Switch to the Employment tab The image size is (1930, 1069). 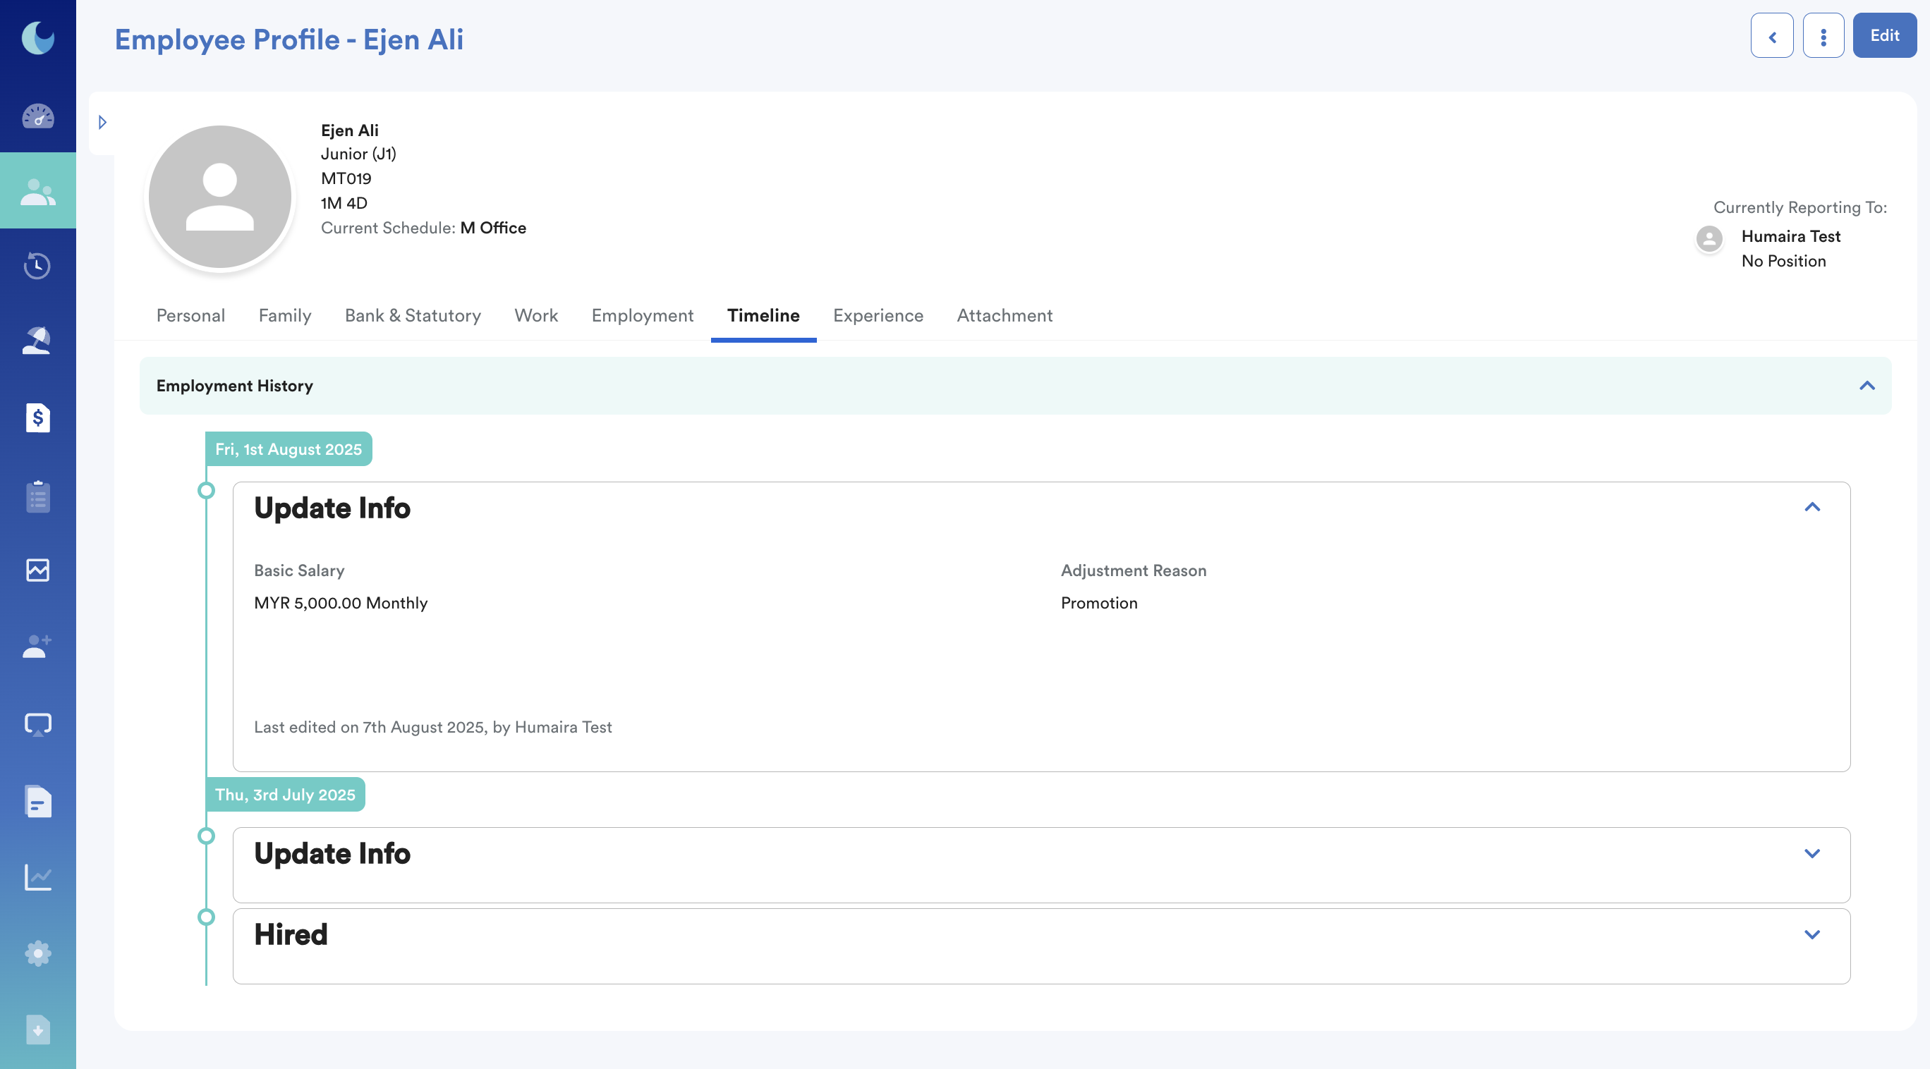[x=642, y=315]
